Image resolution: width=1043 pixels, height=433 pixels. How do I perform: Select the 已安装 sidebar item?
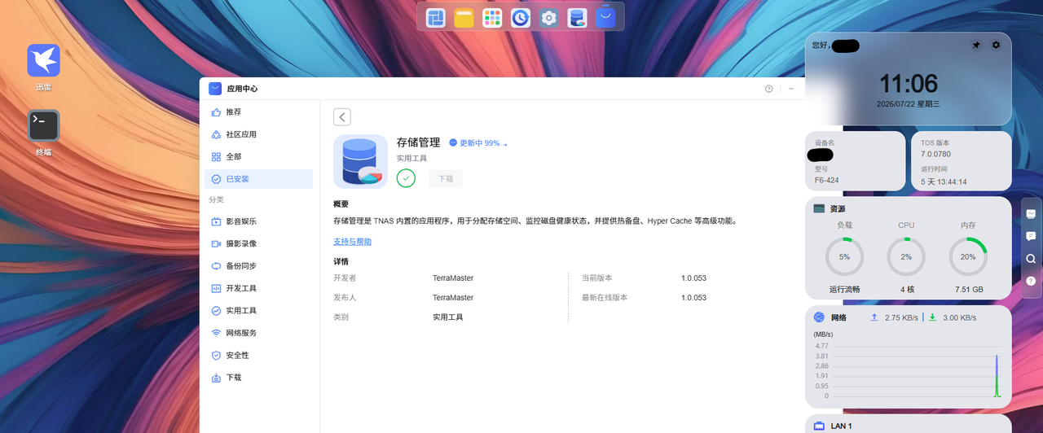[258, 179]
